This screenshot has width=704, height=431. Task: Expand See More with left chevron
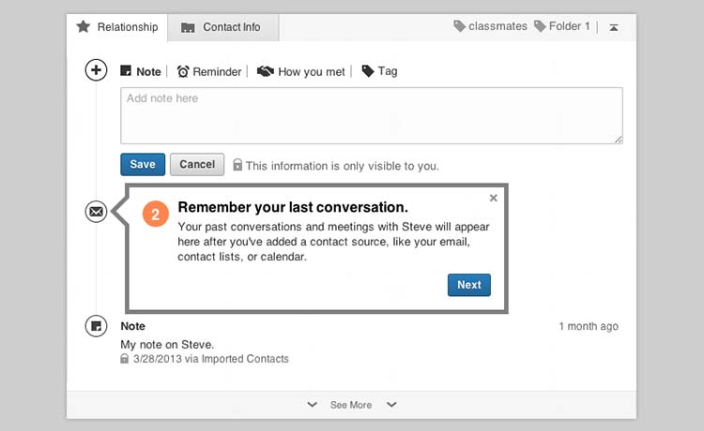coord(312,405)
